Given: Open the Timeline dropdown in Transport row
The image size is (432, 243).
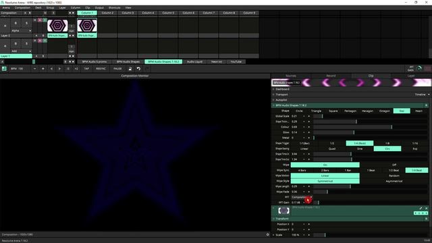Looking at the screenshot, I should [422, 94].
